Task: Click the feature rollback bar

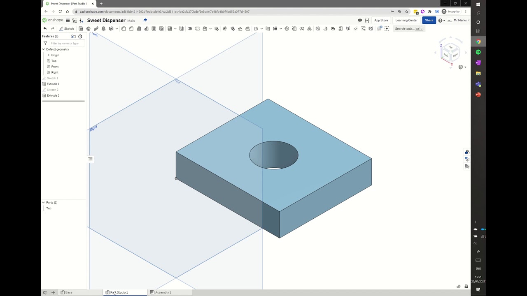Action: (63, 101)
